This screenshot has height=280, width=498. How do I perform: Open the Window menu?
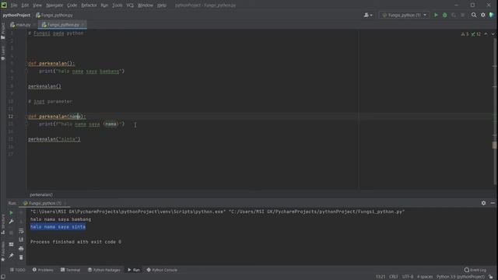tap(146, 5)
